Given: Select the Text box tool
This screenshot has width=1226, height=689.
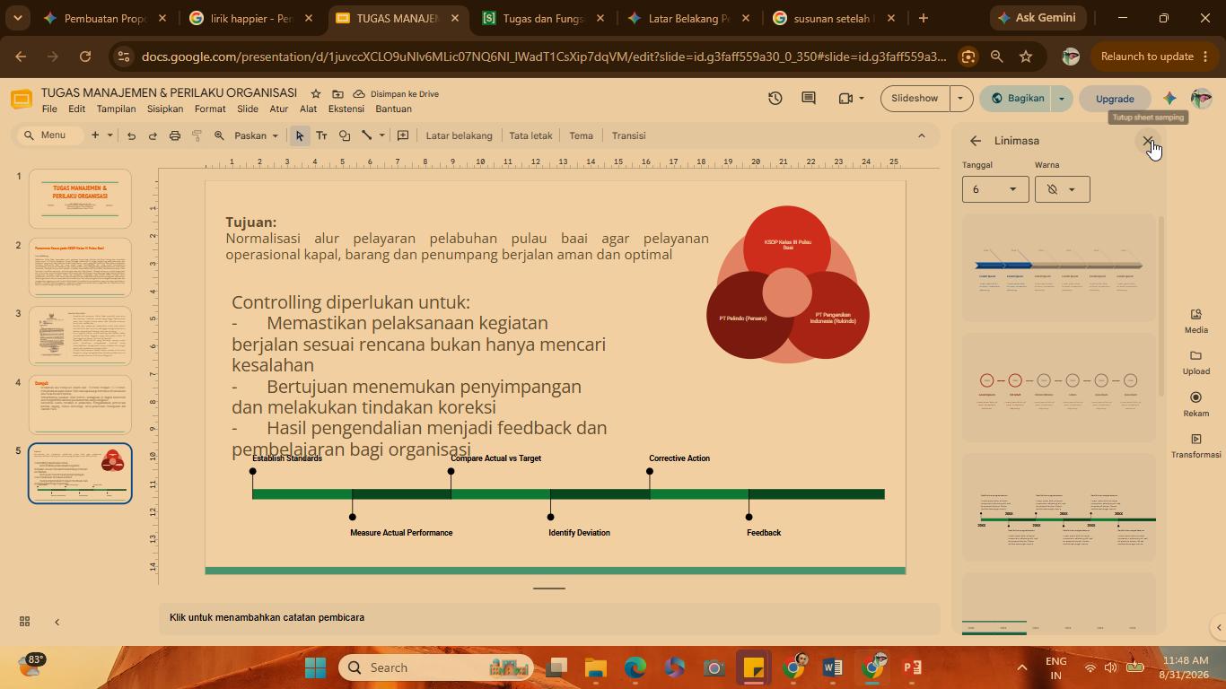Looking at the screenshot, I should 321,135.
